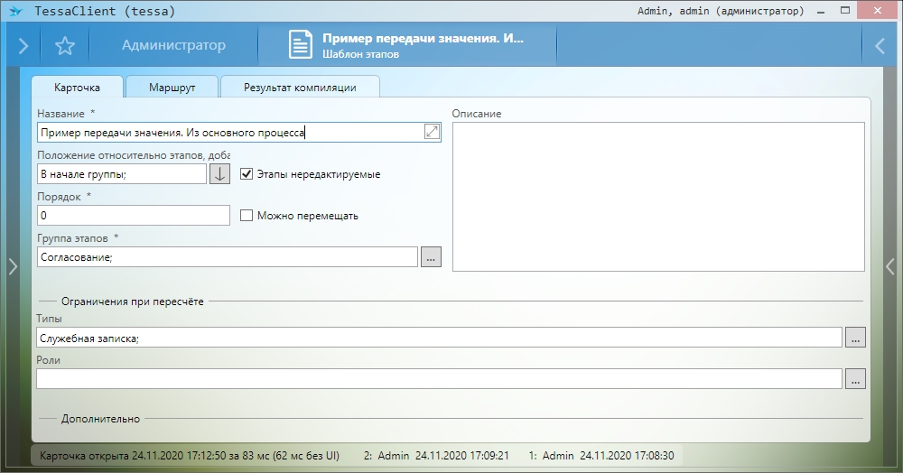This screenshot has width=903, height=473.
Task: Click left side mid-screen arrow handle
Action: click(x=12, y=265)
